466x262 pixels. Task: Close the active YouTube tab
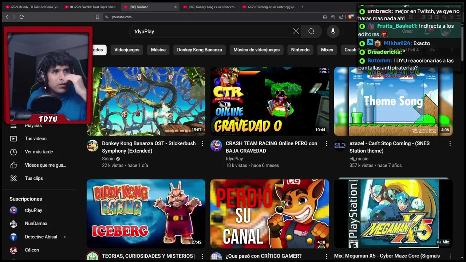(x=175, y=7)
